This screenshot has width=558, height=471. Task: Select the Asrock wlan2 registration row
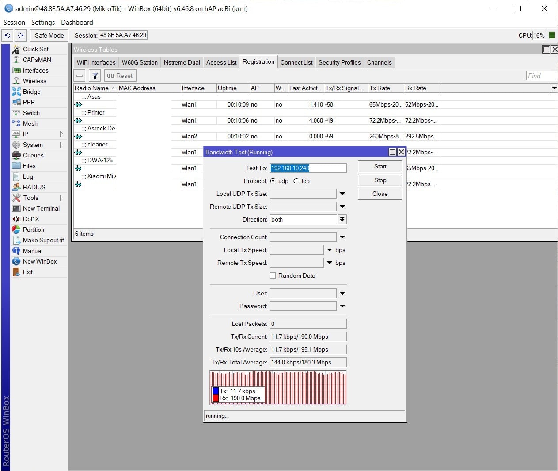click(x=256, y=136)
